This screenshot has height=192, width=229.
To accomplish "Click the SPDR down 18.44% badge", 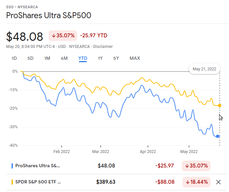I will pyautogui.click(x=196, y=182).
